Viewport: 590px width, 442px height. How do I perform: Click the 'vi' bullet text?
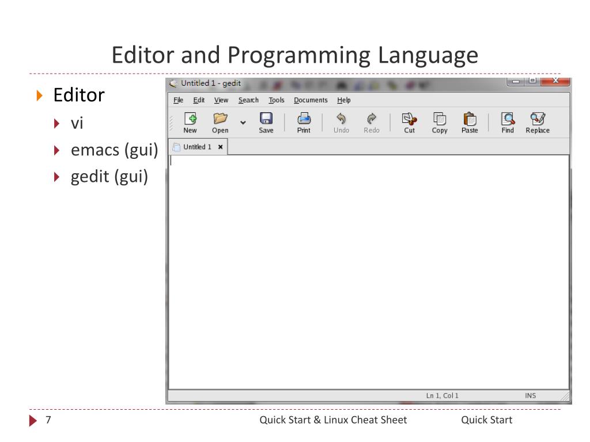pyautogui.click(x=77, y=123)
